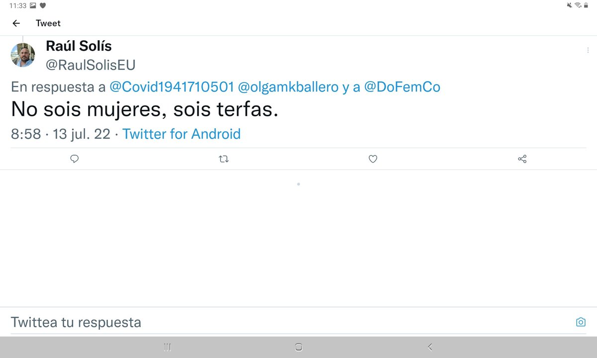Like the tweet with the heart icon
The width and height of the screenshot is (597, 358).
(x=373, y=159)
